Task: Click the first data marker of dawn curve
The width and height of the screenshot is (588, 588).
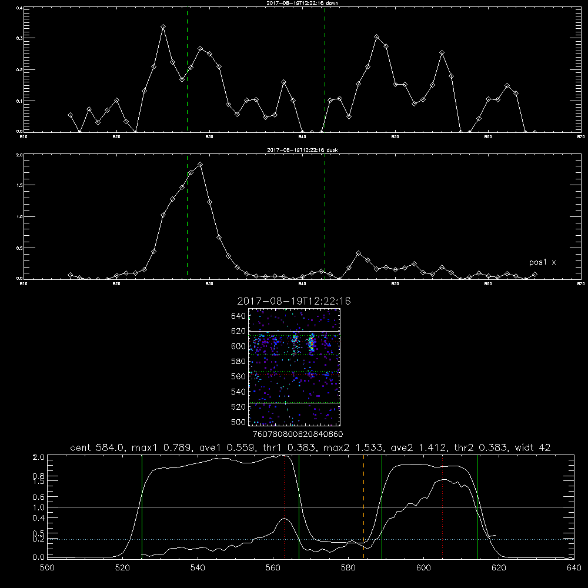Action: [x=70, y=115]
